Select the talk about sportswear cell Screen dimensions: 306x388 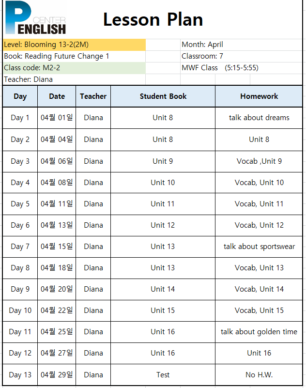point(259,247)
